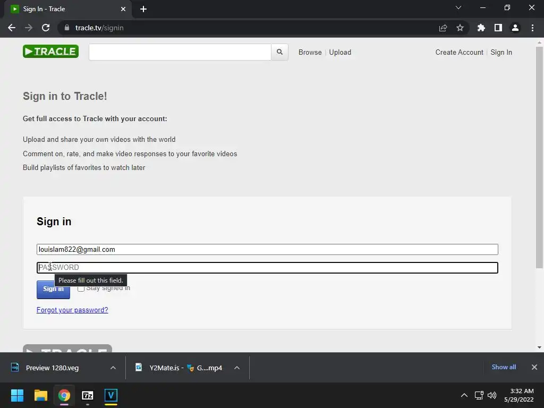The height and width of the screenshot is (408, 544).
Task: Open Chrome three-dot menu
Action: click(532, 28)
